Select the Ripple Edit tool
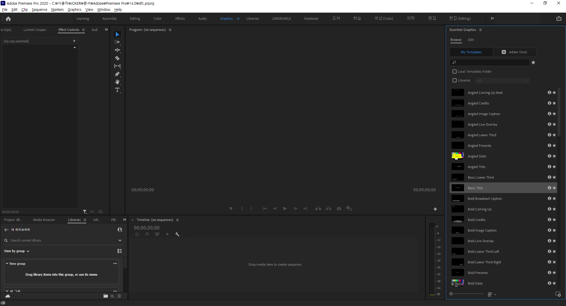 117,50
